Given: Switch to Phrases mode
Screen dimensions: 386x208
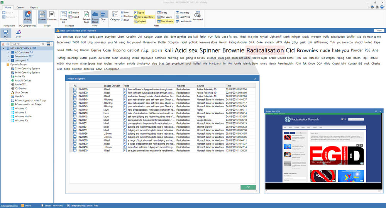Looking at the screenshot, I should click(42, 16).
